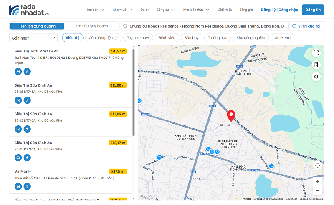Select the Bệnh viện category filter
334x205 pixels.
(x=167, y=38)
